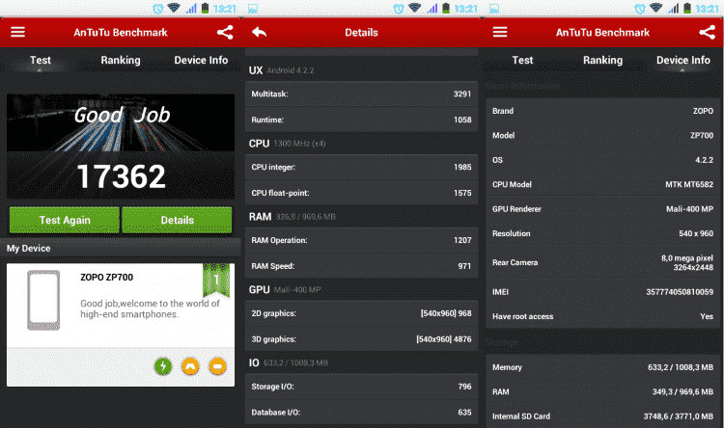Image resolution: width=724 pixels, height=428 pixels.
Task: Tap My Device section header
Action: [121, 248]
